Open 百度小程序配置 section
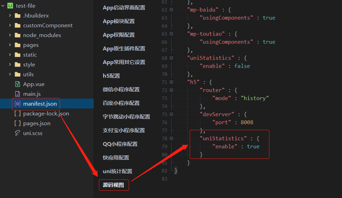 [x=121, y=103]
